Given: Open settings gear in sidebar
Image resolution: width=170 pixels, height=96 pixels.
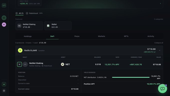Looking at the screenshot, I should coord(4,91).
